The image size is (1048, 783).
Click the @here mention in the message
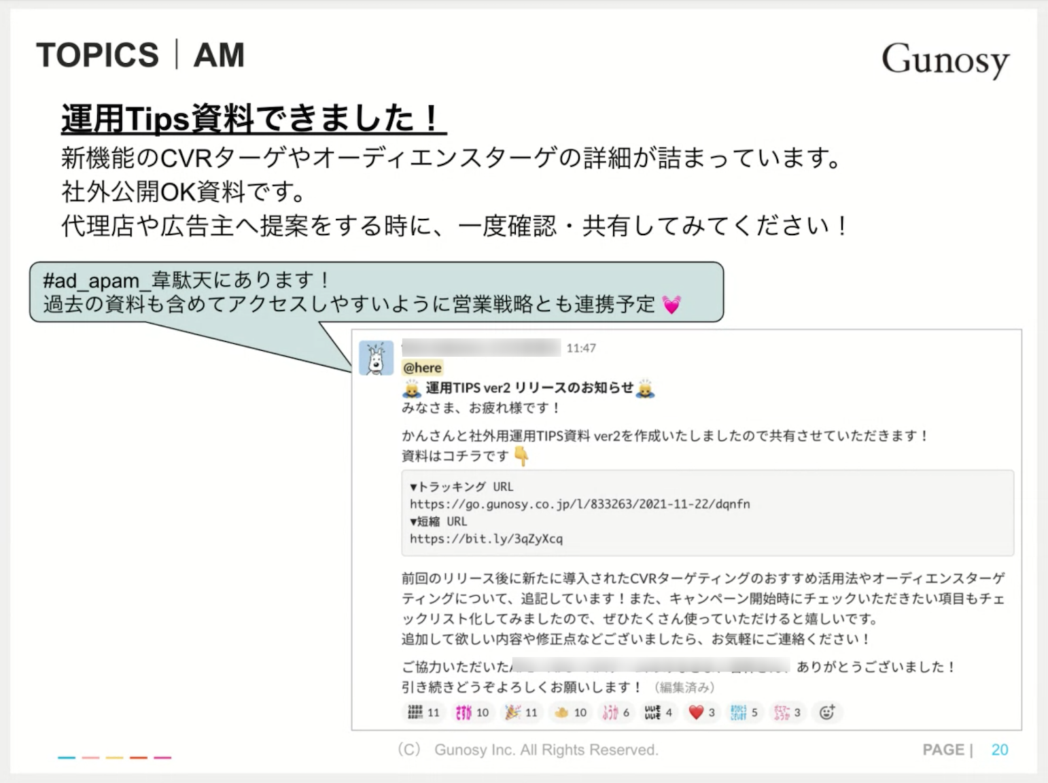[422, 368]
